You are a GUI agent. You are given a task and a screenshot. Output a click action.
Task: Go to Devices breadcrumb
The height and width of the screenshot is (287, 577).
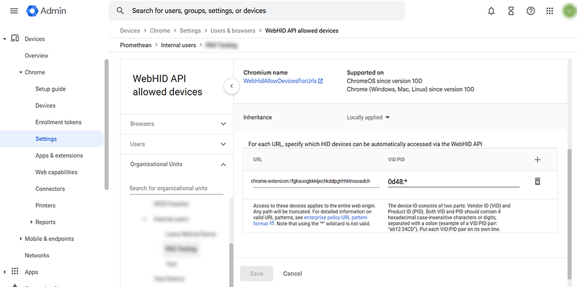[x=130, y=31]
